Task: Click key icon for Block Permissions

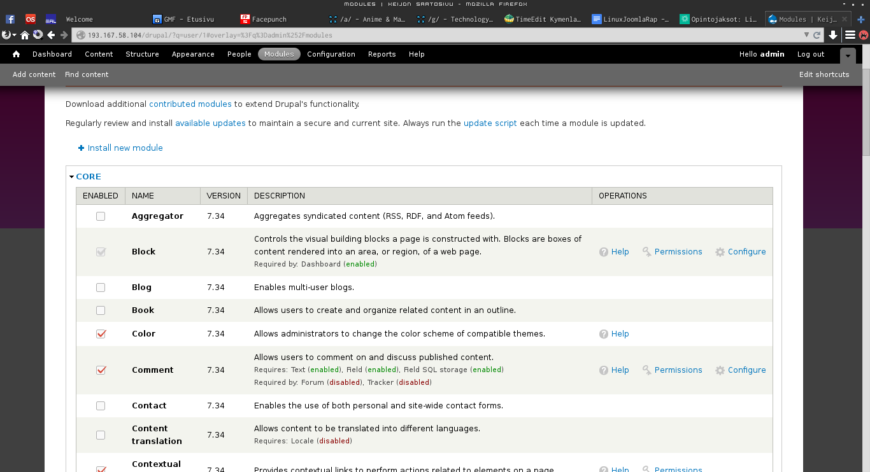Action: tap(647, 252)
